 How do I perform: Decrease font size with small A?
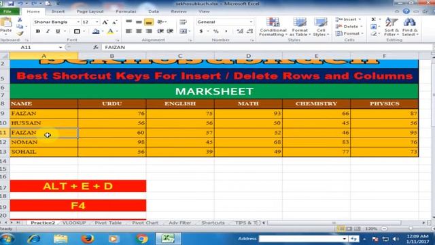(x=115, y=22)
